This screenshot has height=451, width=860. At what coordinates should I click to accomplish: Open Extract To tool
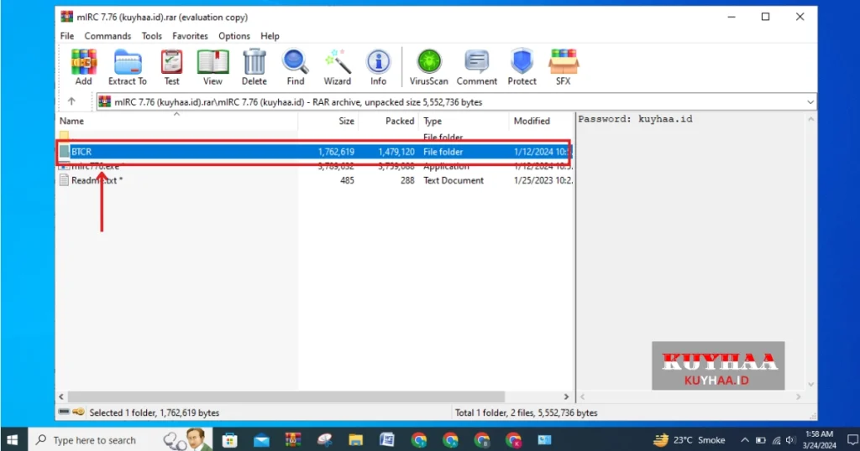[128, 67]
